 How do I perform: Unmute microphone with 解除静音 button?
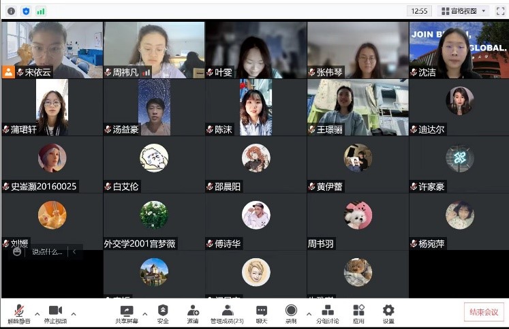pyautogui.click(x=18, y=313)
